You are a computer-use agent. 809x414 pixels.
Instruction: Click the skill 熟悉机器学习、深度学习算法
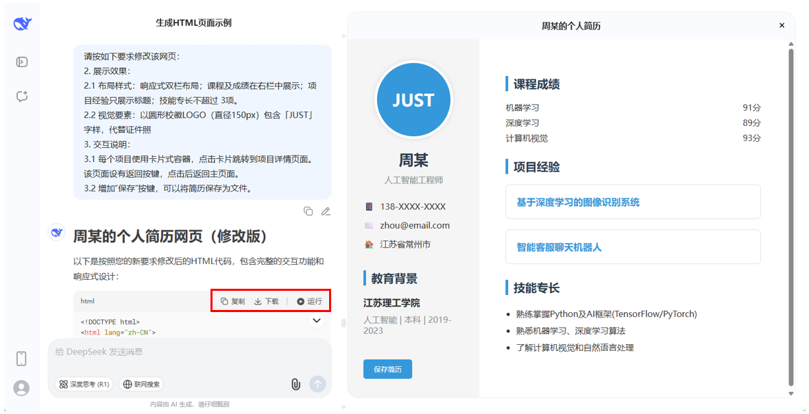point(570,331)
